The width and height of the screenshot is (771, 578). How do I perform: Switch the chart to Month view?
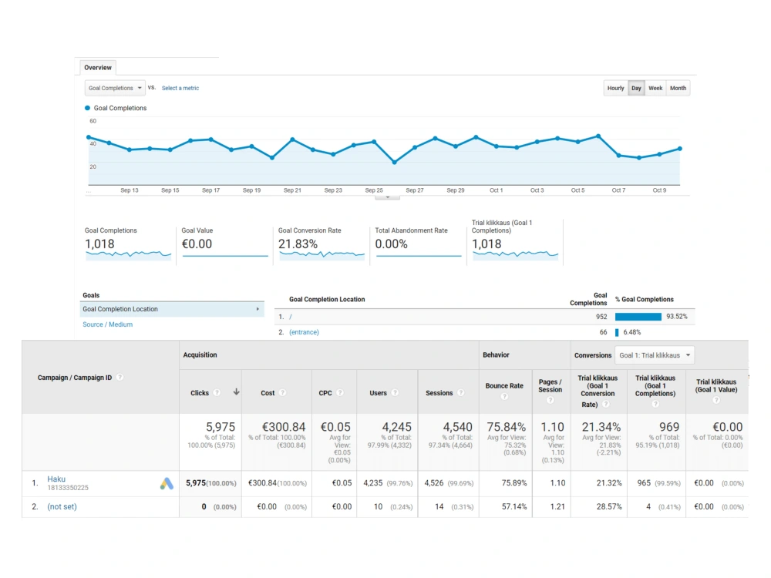[678, 88]
